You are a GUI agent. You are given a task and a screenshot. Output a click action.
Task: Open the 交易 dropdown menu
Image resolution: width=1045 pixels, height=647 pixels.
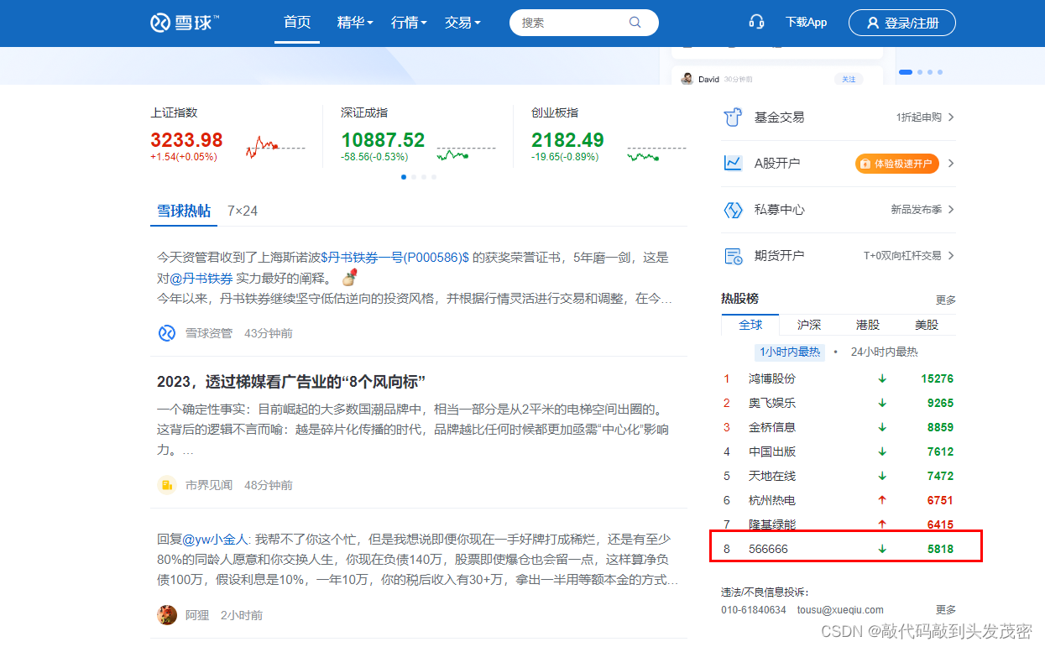[x=462, y=23]
